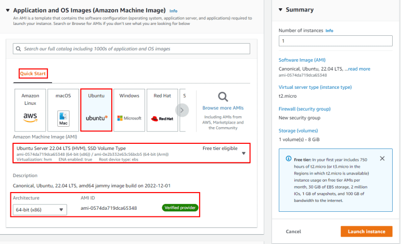This screenshot has width=401, height=244.
Task: Expand the Ubuntu Server 22.04 AMI dropdown
Action: pyautogui.click(x=243, y=154)
